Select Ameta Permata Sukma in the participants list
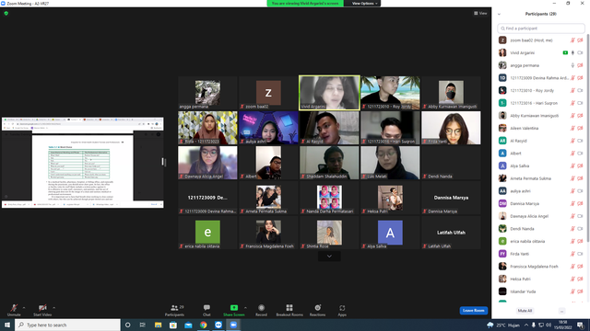Image resolution: width=590 pixels, height=331 pixels. pyautogui.click(x=541, y=178)
